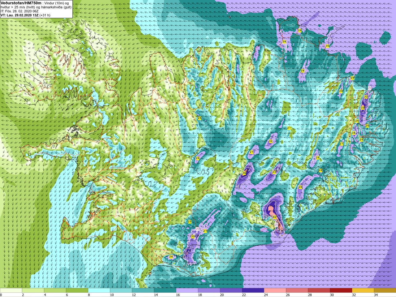Click the pale yellow 0–2 m/s legend swatch

tap(11, 291)
